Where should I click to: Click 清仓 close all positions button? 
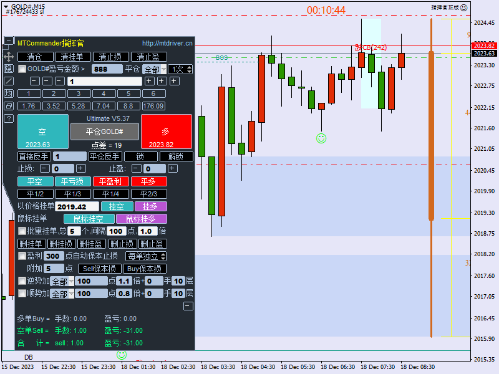coord(36,57)
